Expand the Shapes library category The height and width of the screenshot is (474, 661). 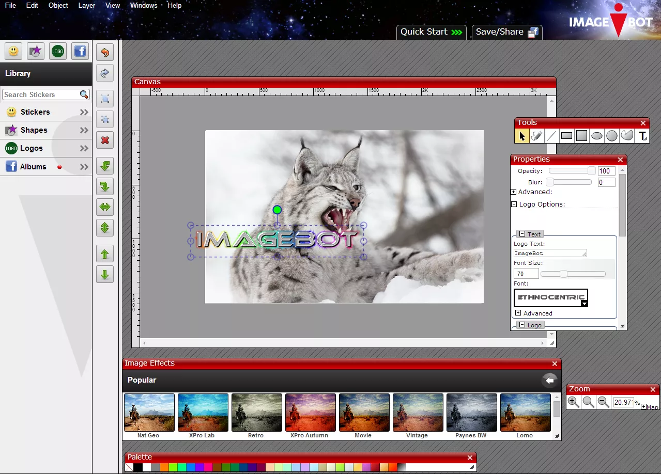click(x=84, y=130)
